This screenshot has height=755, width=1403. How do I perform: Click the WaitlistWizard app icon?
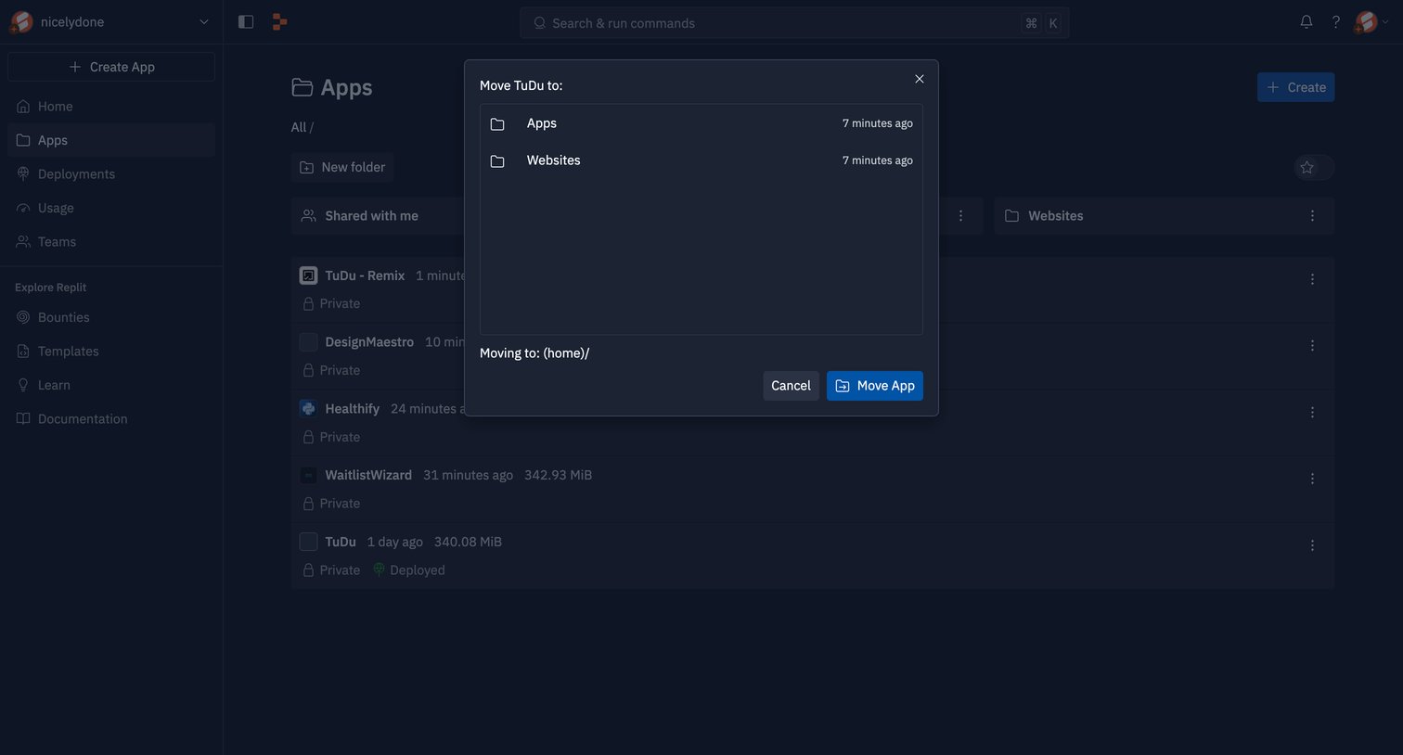[308, 476]
